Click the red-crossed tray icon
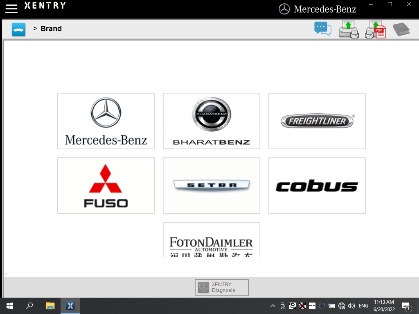Screen dimensions: 419x314 [302, 306]
